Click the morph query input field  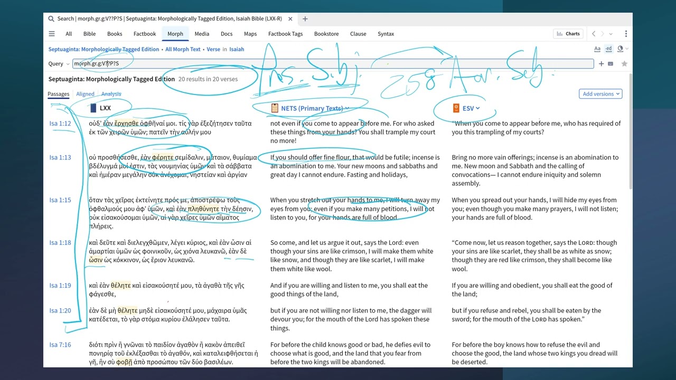(x=333, y=64)
